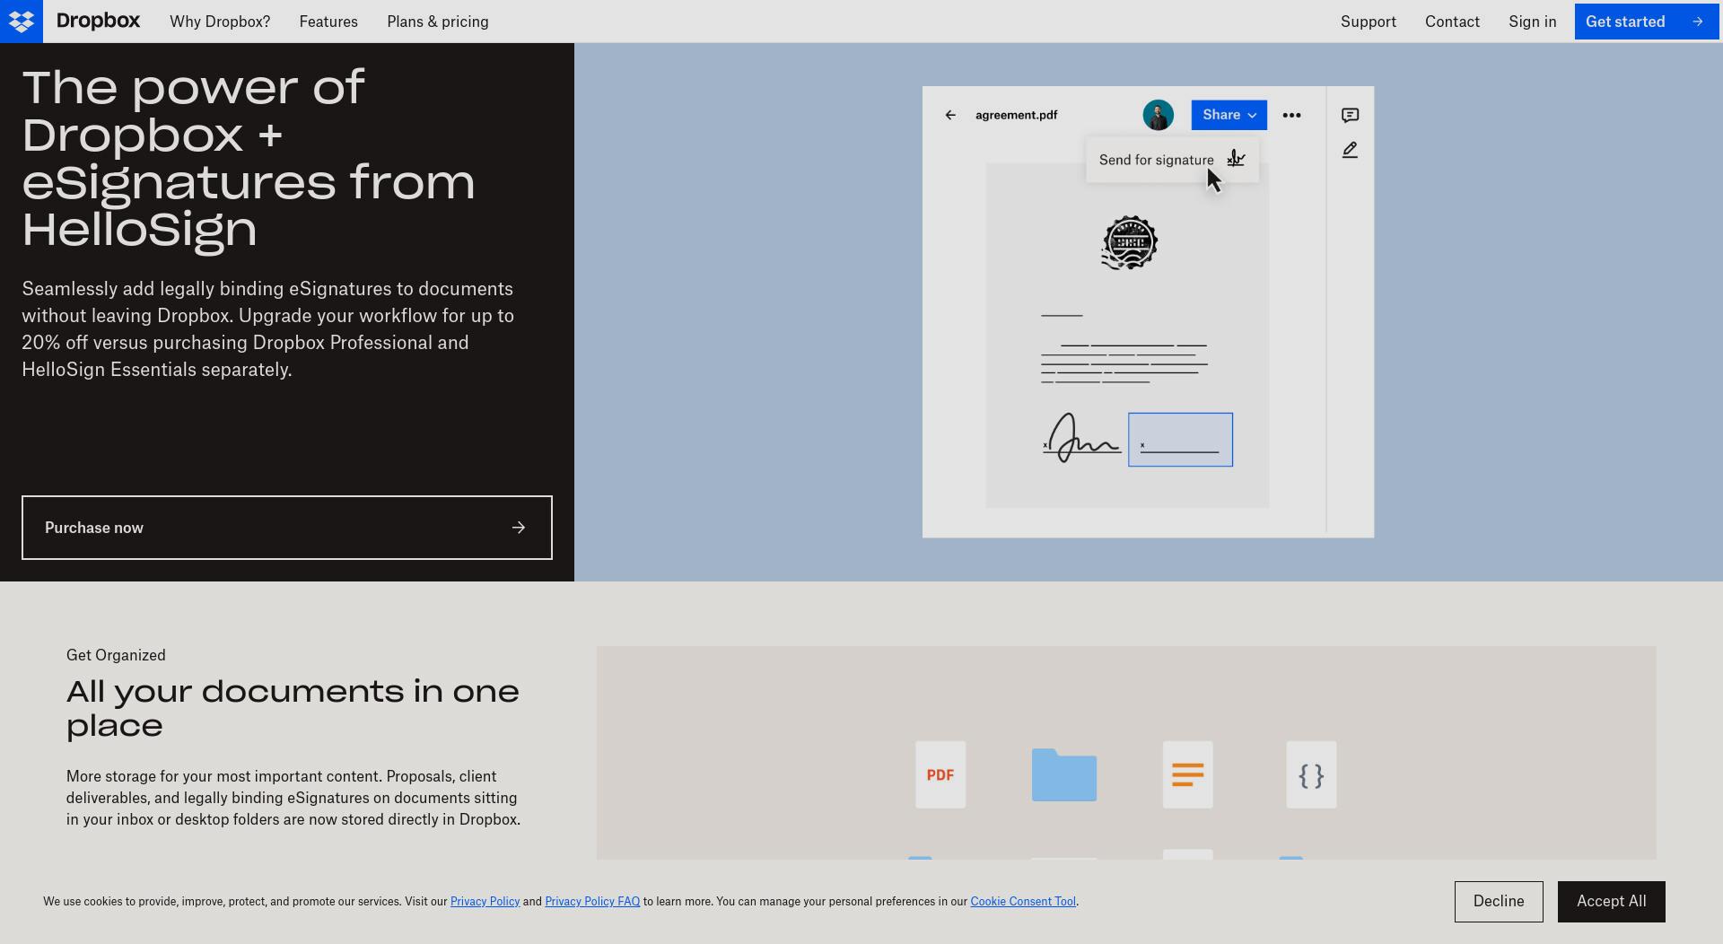Go to Plans & pricing

click(x=438, y=22)
